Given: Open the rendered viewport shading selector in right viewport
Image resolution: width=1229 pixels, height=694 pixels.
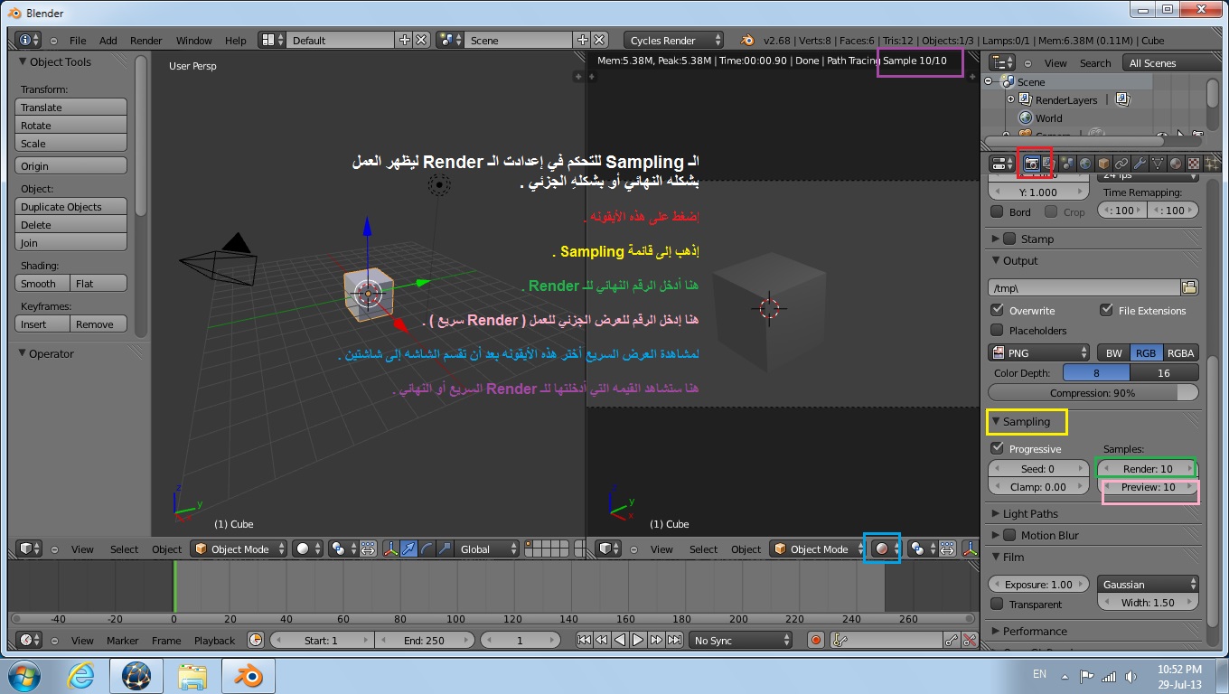Looking at the screenshot, I should 885,549.
